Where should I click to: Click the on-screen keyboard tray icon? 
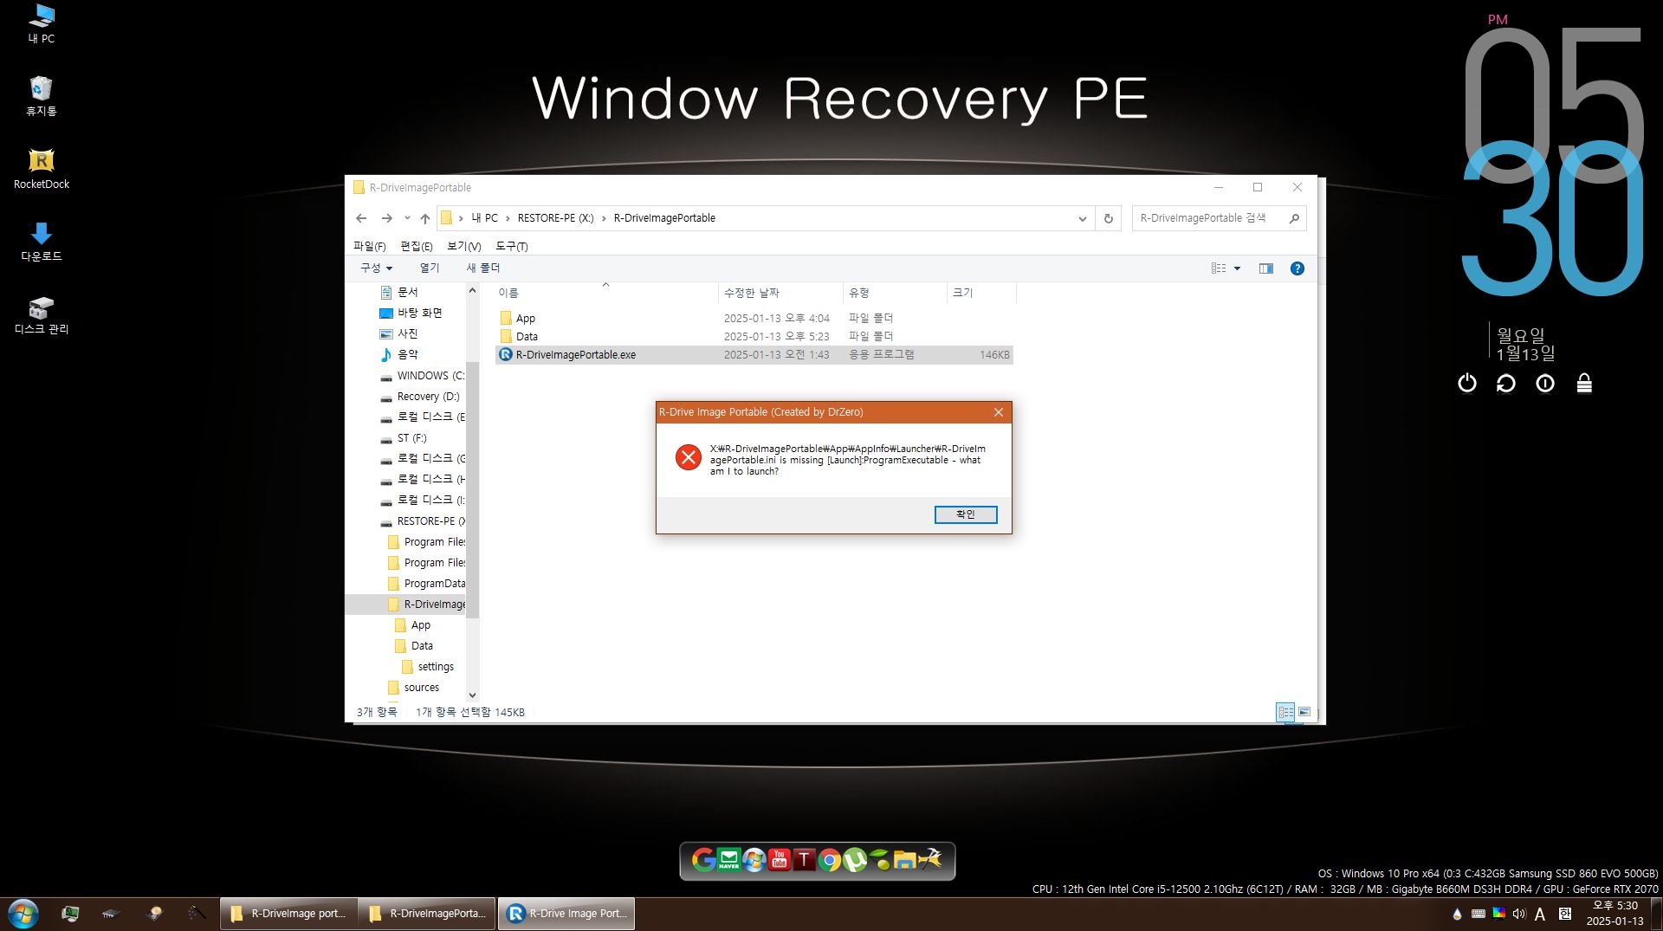[1478, 914]
